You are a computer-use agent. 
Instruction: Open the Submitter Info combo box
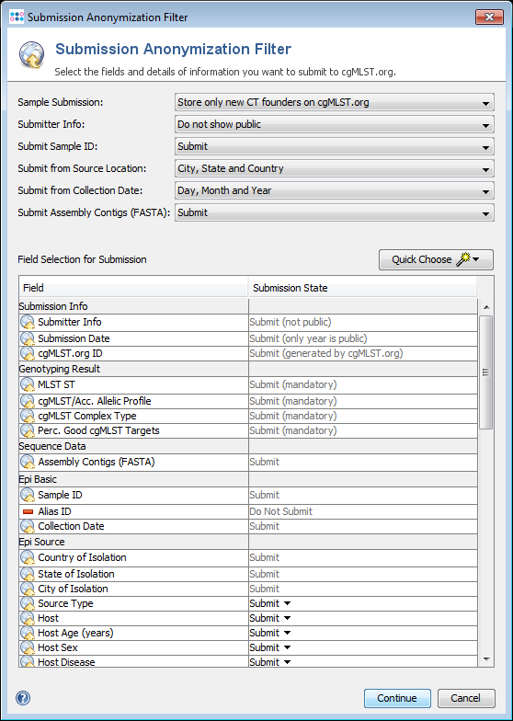coord(335,124)
